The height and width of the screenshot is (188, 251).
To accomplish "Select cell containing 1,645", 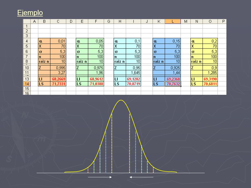I will pyautogui.click(x=133, y=73).
